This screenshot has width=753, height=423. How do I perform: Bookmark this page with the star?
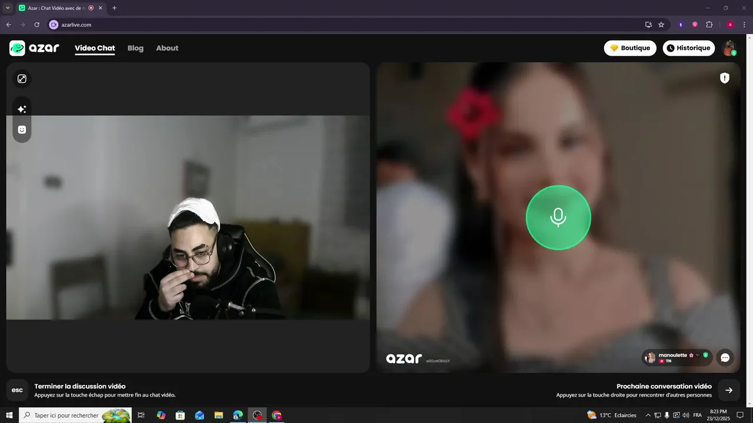[x=661, y=25]
